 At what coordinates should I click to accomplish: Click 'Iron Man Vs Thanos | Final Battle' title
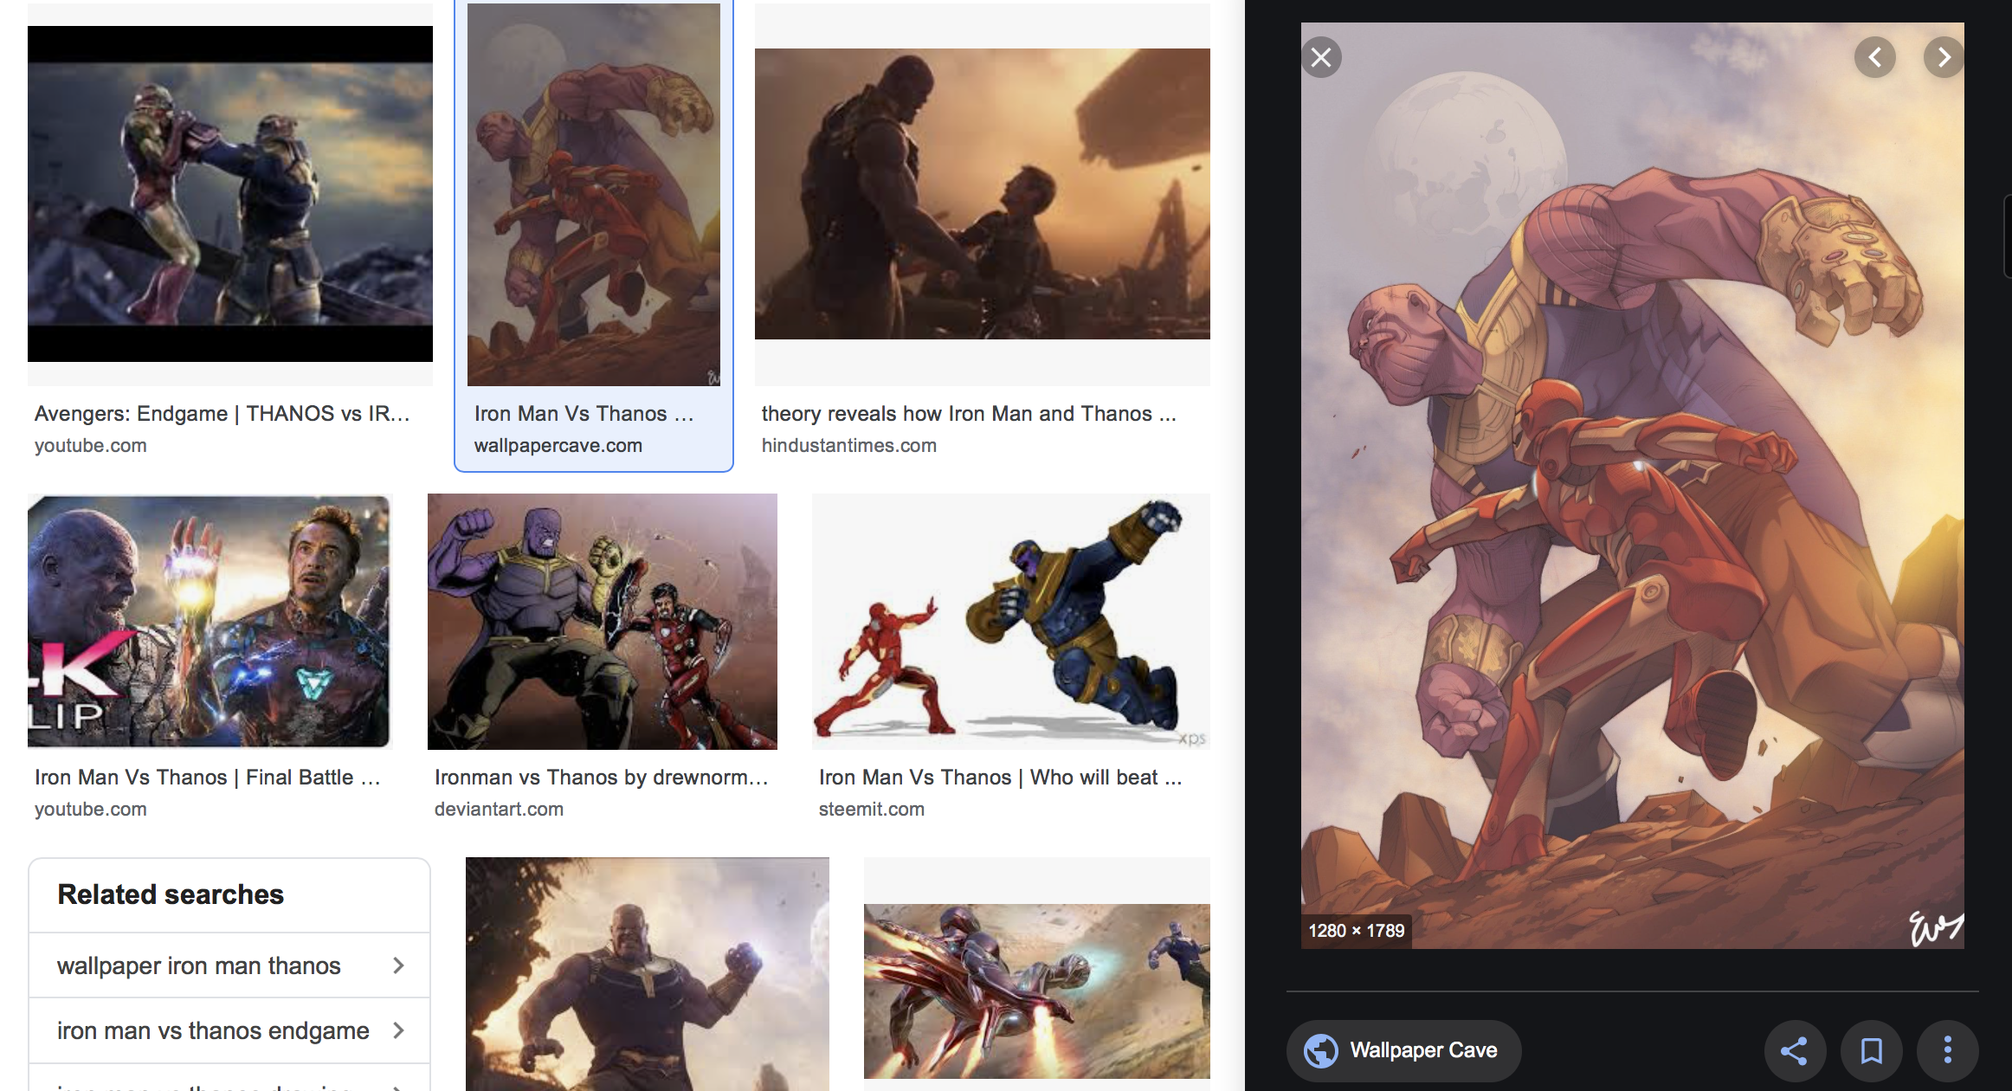pos(207,778)
